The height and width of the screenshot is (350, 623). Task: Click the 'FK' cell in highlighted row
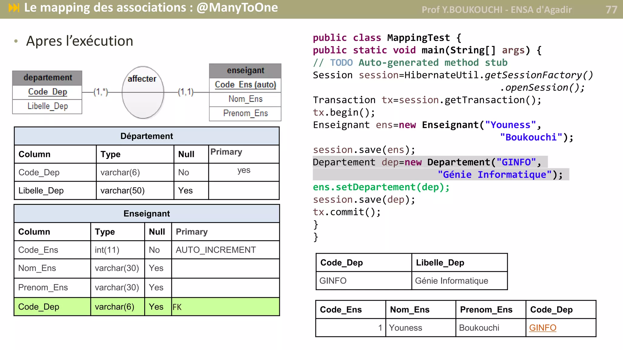click(225, 307)
